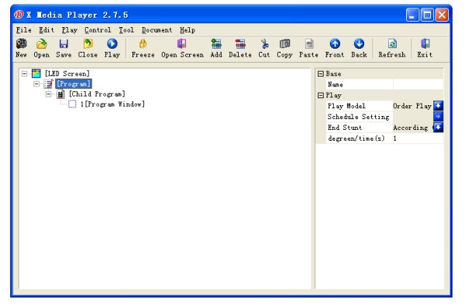The height and width of the screenshot is (307, 465).
Task: Collapse the Play property group
Action: click(321, 95)
